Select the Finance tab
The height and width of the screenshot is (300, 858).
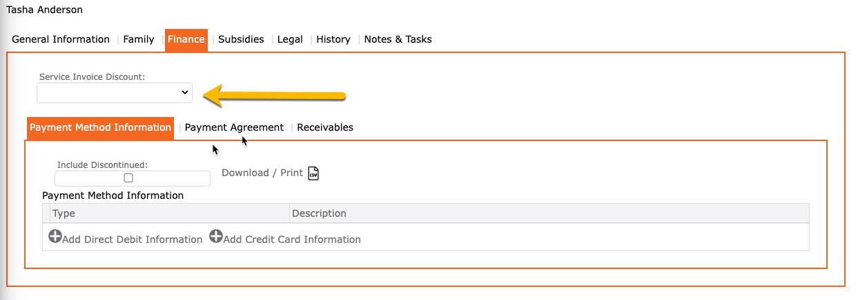click(x=186, y=39)
